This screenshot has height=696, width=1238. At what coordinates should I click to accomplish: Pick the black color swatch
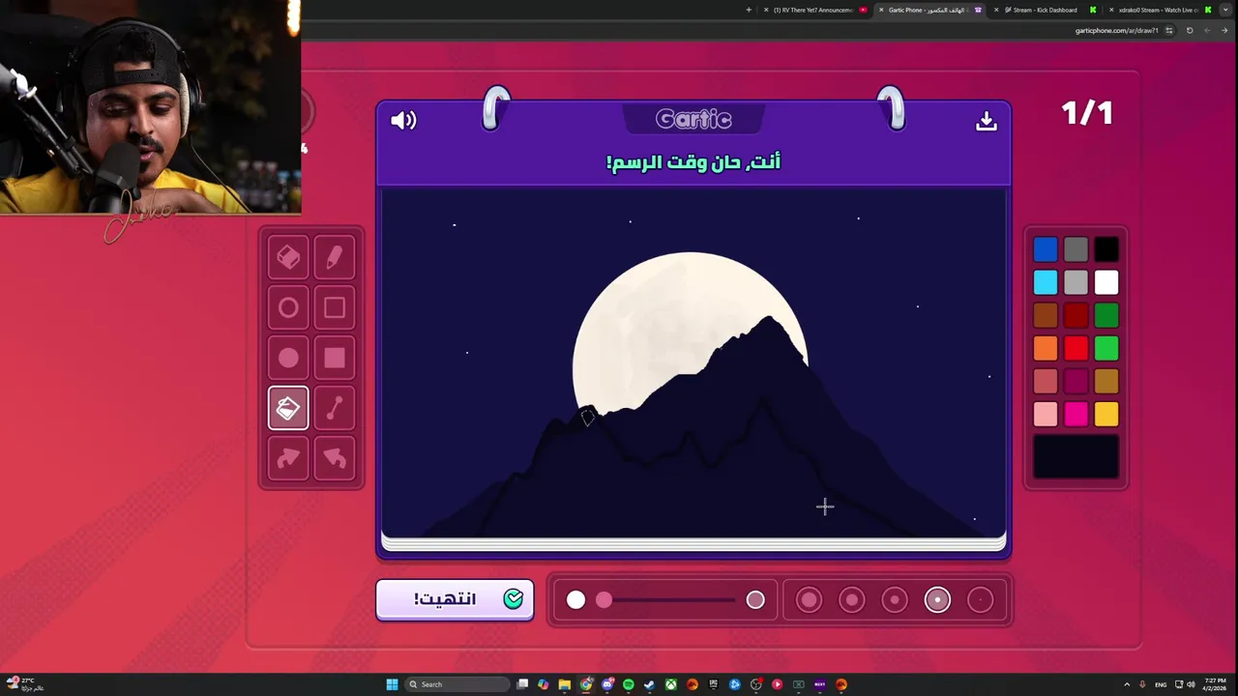pyautogui.click(x=1106, y=249)
